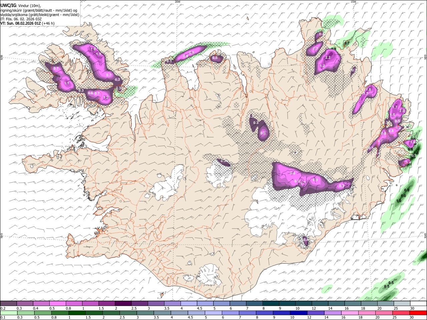Click the VT: Sun. 08.02.2026 01Z (+46 h) line
The height and width of the screenshot is (320, 427).
point(27,23)
